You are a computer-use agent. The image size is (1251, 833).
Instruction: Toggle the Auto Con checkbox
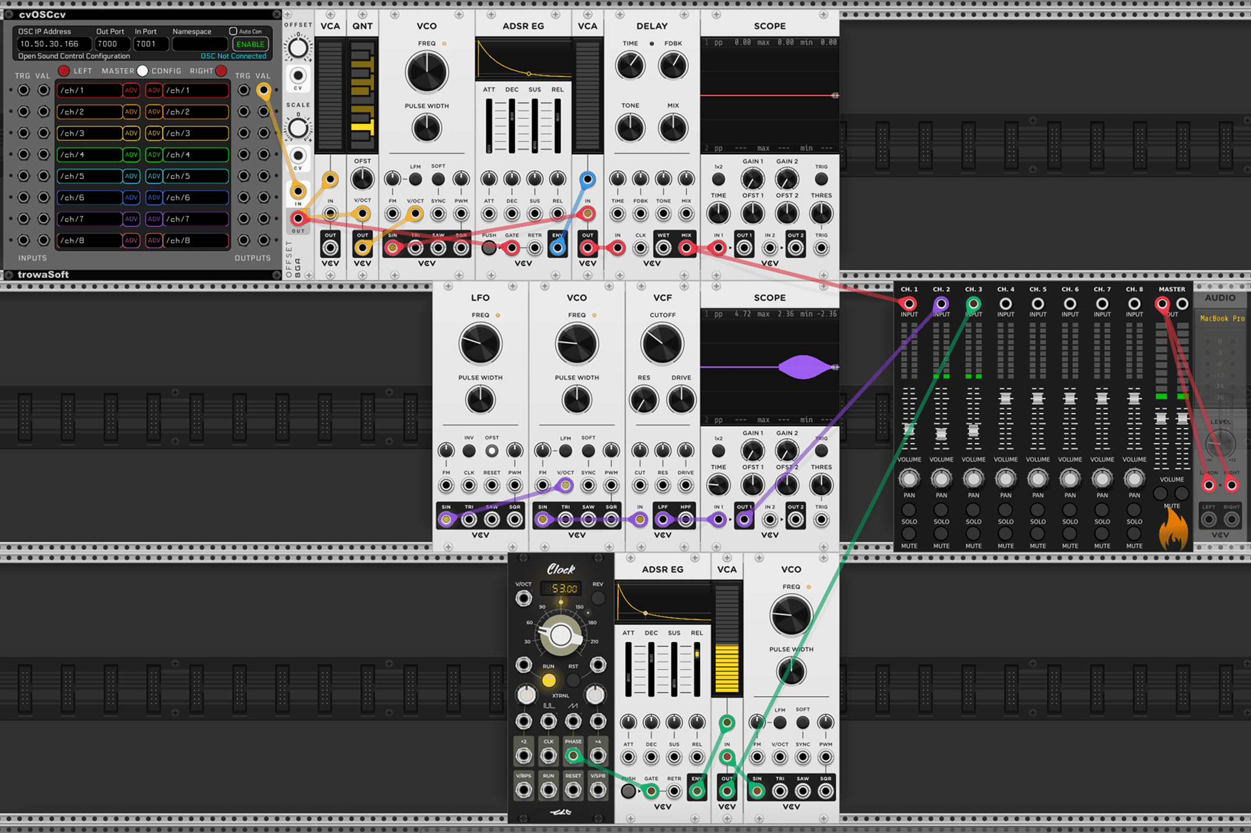click(233, 31)
